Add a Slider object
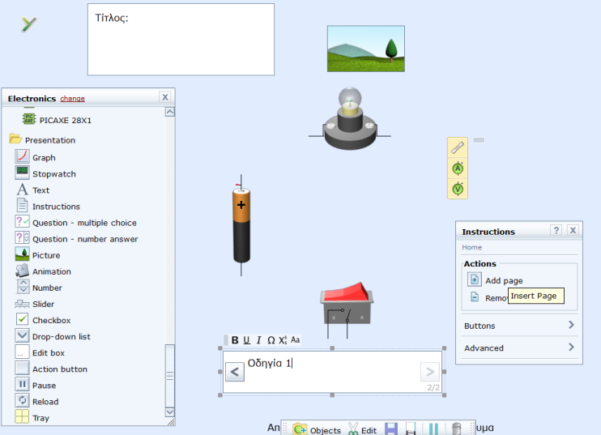601x435 pixels. coord(35,304)
